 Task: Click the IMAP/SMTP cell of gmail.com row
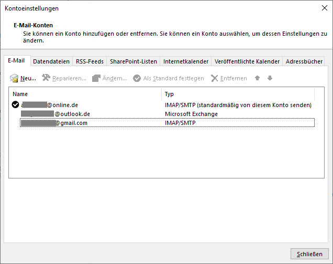click(180, 123)
